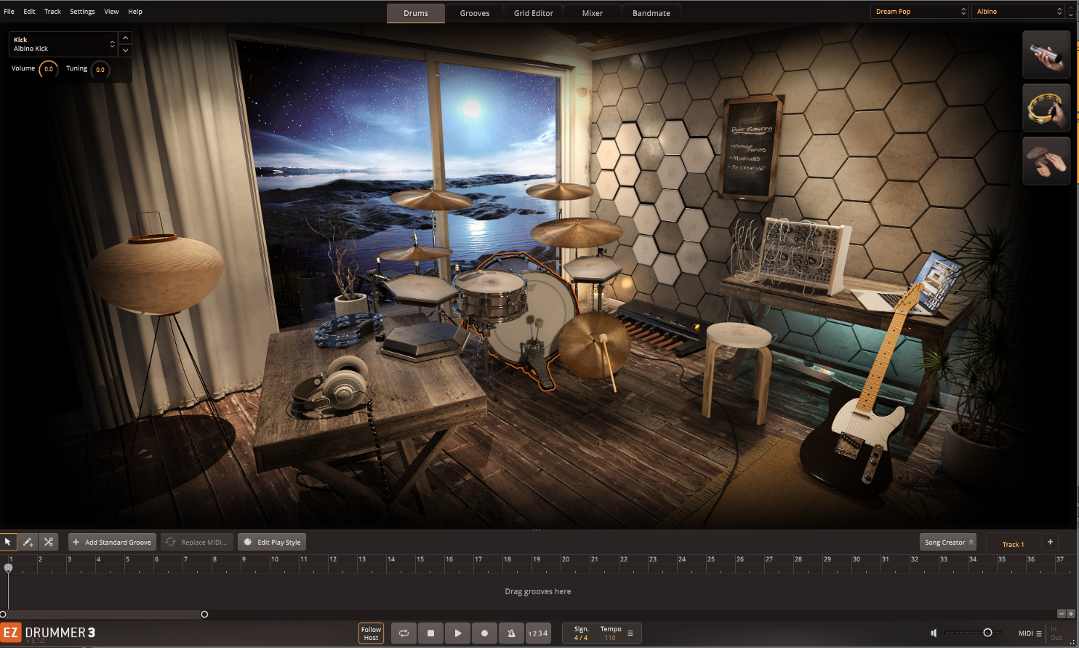Image resolution: width=1079 pixels, height=648 pixels.
Task: Click the ride cymbal
Action: point(576,232)
